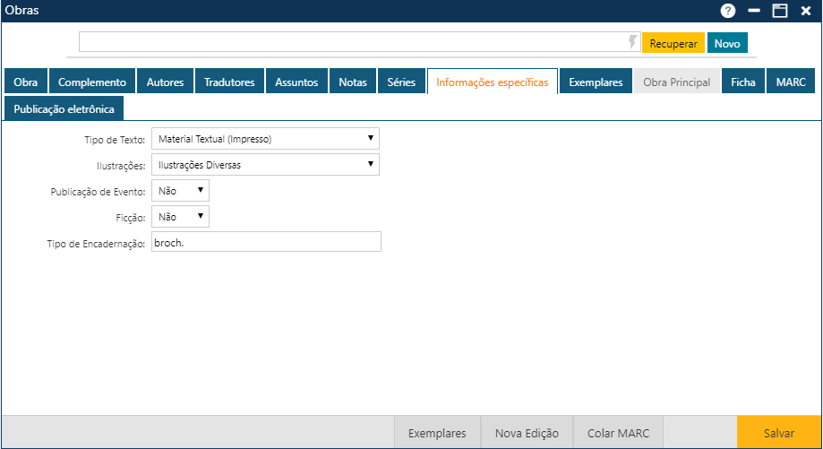The width and height of the screenshot is (823, 449).
Task: Open the Publicação de Evento dropdown
Action: pyautogui.click(x=180, y=191)
